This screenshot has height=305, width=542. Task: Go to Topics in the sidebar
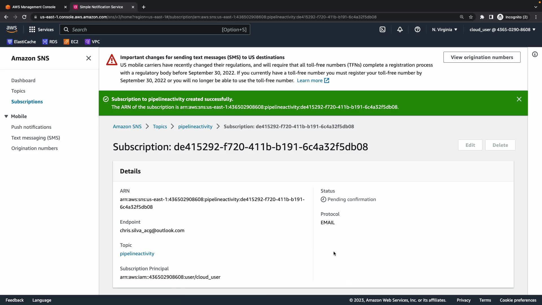tap(18, 91)
